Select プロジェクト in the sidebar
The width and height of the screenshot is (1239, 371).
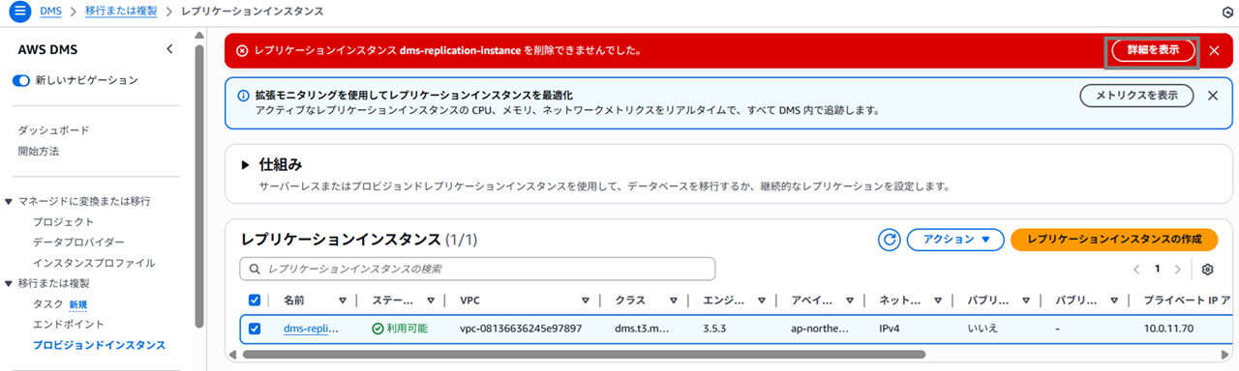[63, 222]
